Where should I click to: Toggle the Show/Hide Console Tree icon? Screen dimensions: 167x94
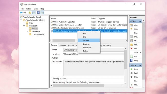pos(34,13)
